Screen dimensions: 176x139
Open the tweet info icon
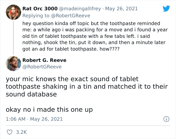pyautogui.click(x=166, y=119)
